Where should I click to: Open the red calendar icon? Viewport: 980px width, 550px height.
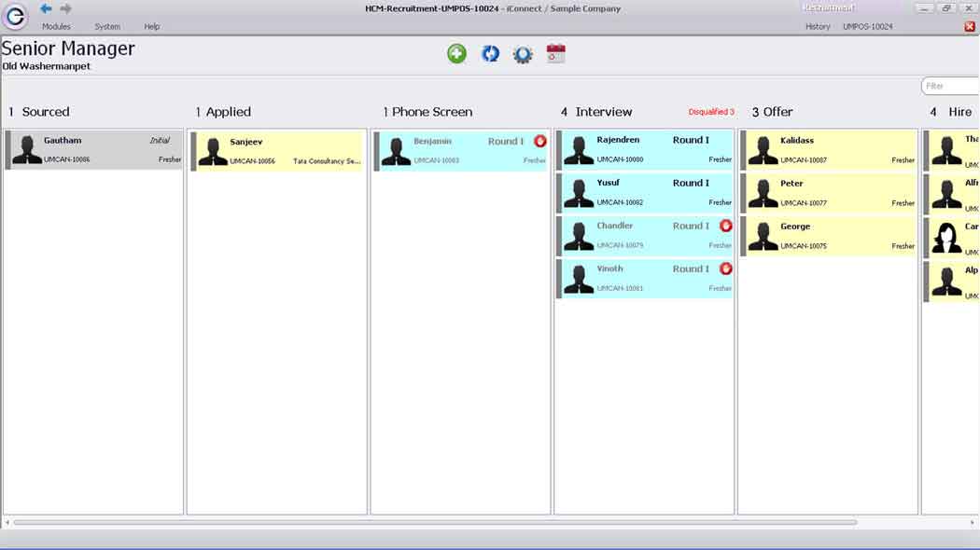point(555,54)
